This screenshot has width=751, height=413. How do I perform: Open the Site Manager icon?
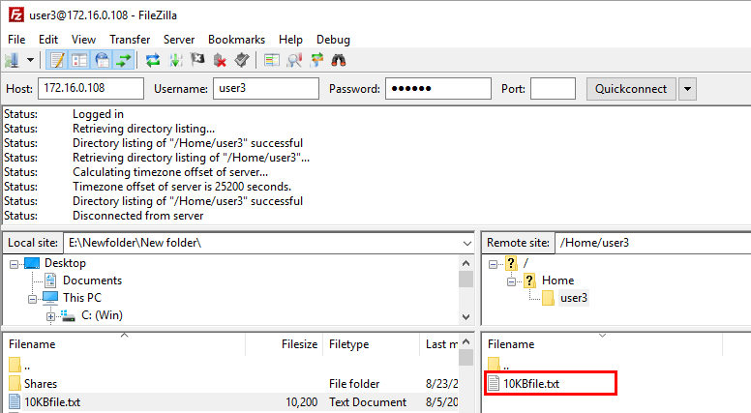click(13, 60)
